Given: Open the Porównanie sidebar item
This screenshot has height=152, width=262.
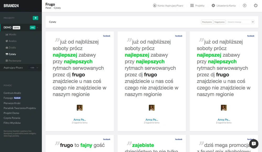Looking at the screenshot, I should (x=15, y=61).
